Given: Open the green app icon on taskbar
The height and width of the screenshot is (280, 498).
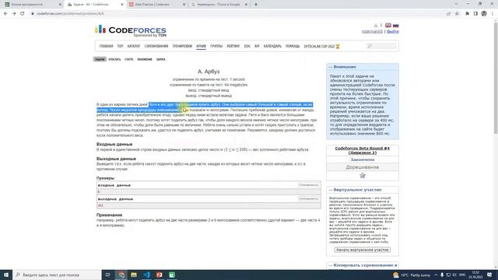Looking at the screenshot, I should [x=172, y=275].
